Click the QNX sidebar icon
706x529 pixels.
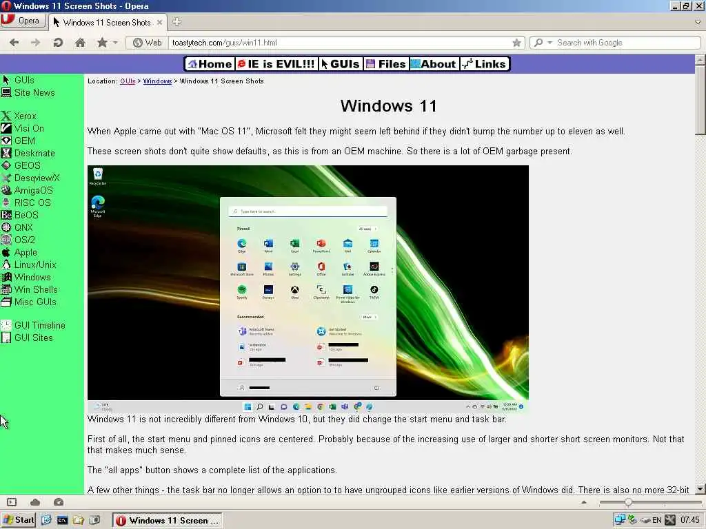point(6,227)
